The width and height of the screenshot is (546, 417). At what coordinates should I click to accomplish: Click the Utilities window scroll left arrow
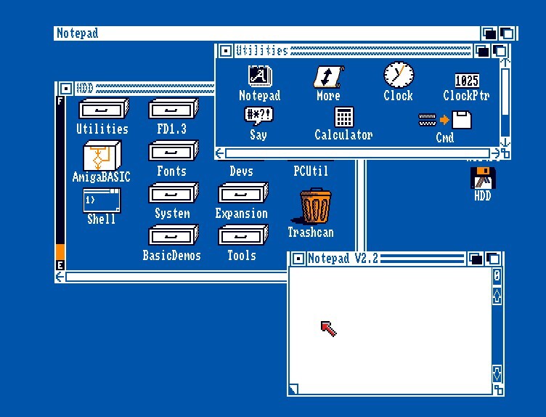(220, 153)
